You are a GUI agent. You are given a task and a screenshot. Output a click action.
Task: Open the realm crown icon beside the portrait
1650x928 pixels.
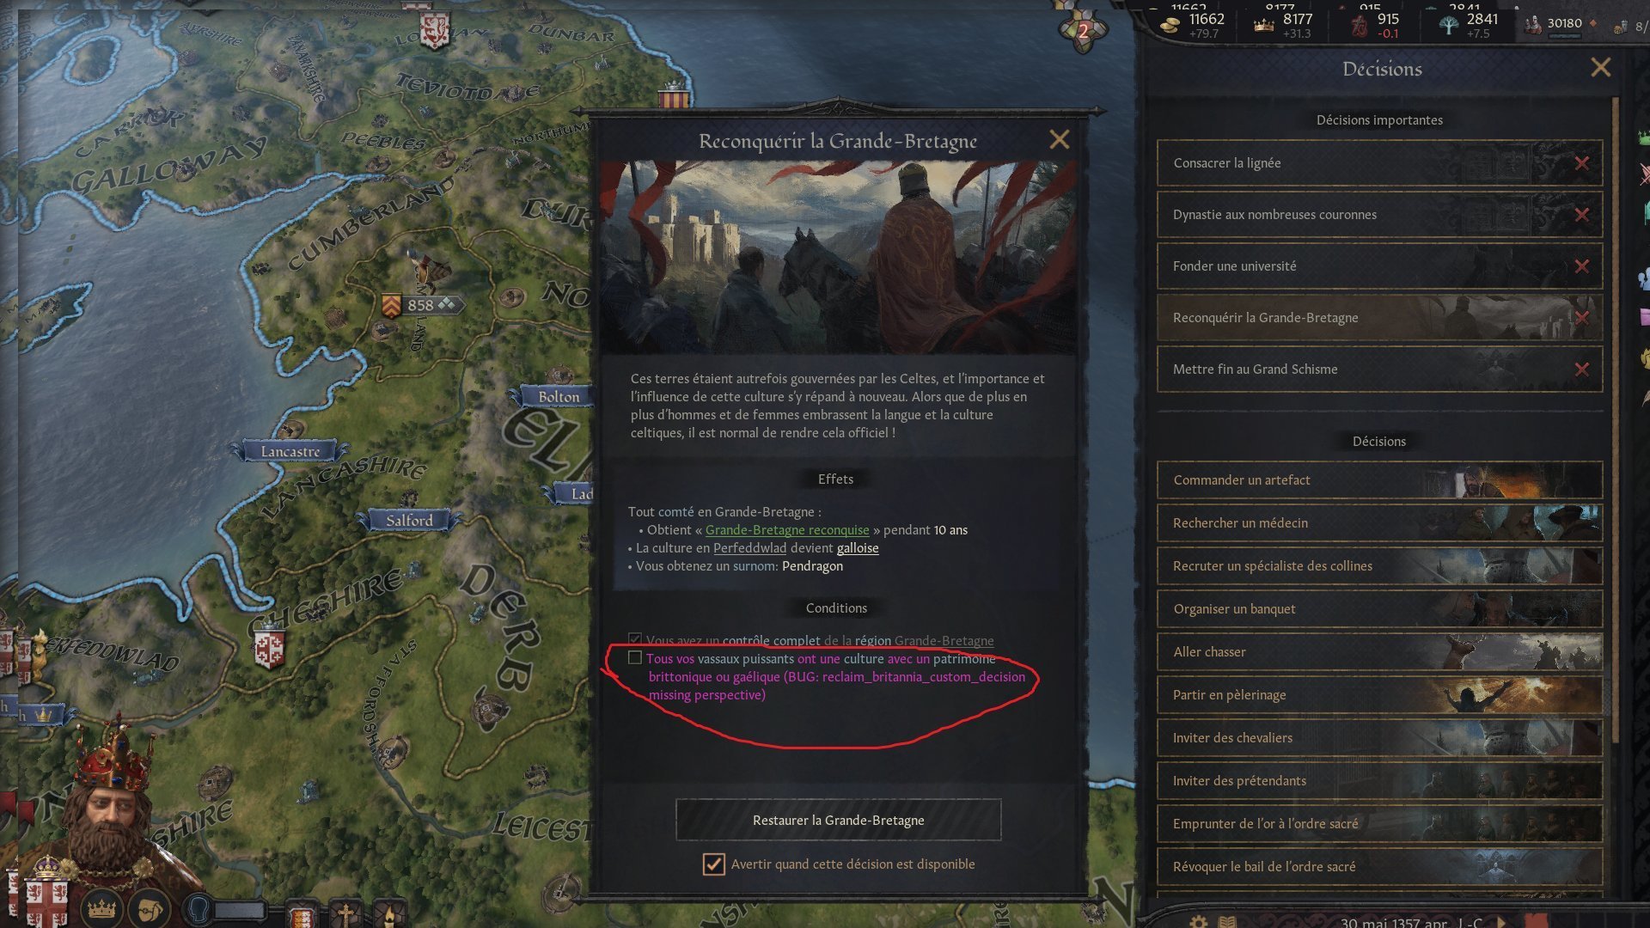tap(101, 907)
